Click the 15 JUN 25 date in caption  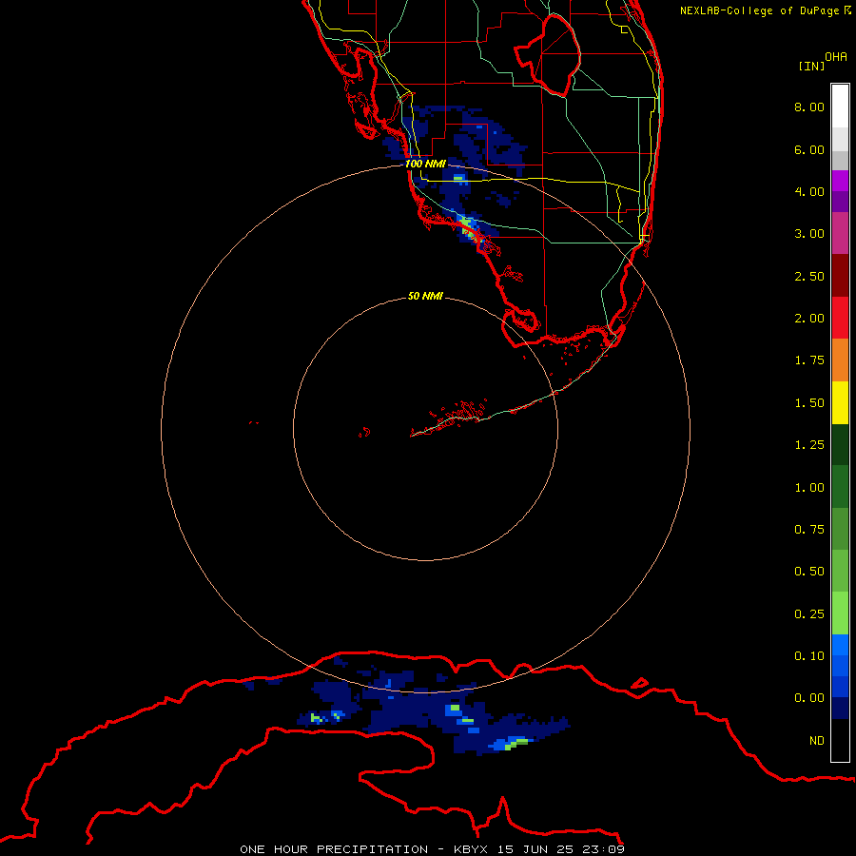(x=535, y=849)
